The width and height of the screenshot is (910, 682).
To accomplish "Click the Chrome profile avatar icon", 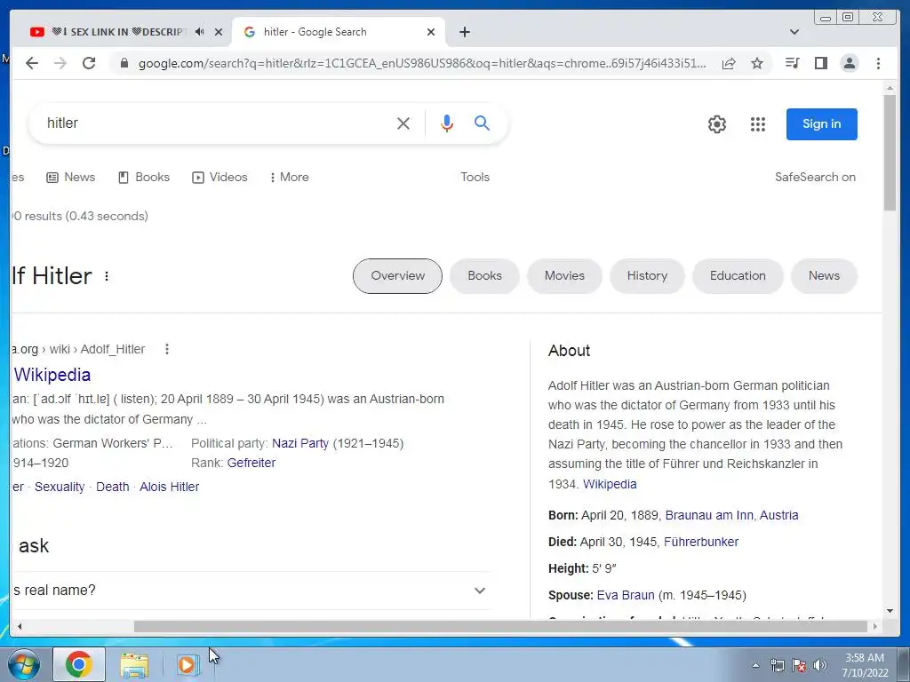I will pos(849,63).
